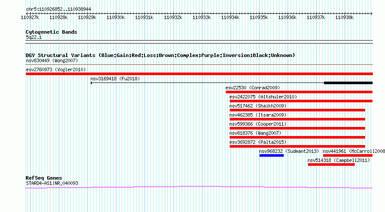This screenshot has width=385, height=212.
Task: Click the 110932k ruler tick label
Action: pos(173,17)
